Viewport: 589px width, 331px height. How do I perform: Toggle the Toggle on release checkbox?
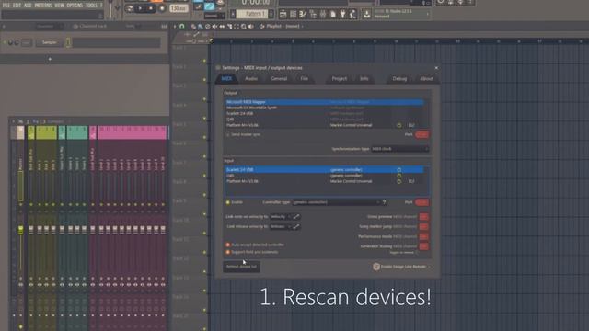(x=417, y=253)
